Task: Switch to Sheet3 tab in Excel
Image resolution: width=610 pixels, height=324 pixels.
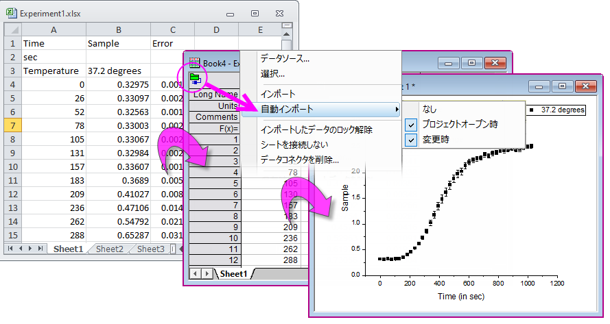Action: tap(150, 249)
